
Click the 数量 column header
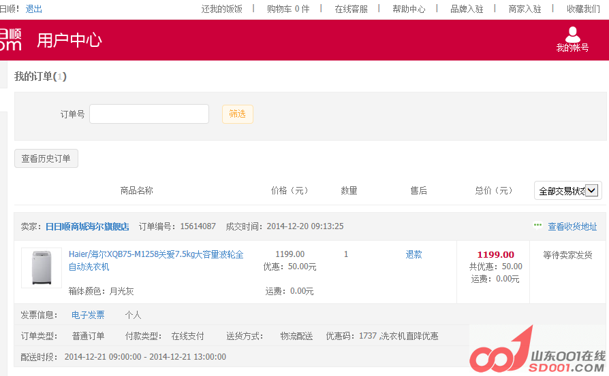point(349,190)
